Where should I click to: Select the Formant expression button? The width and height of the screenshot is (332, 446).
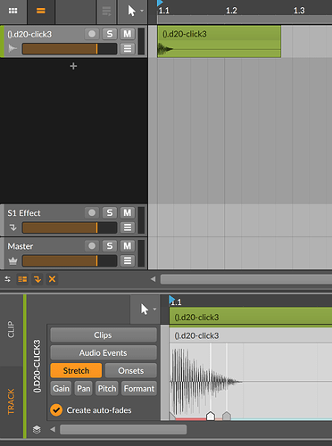tap(139, 389)
